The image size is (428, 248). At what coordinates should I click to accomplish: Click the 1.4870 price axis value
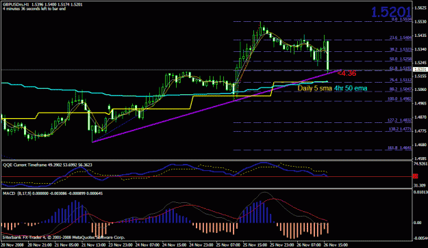point(420,118)
